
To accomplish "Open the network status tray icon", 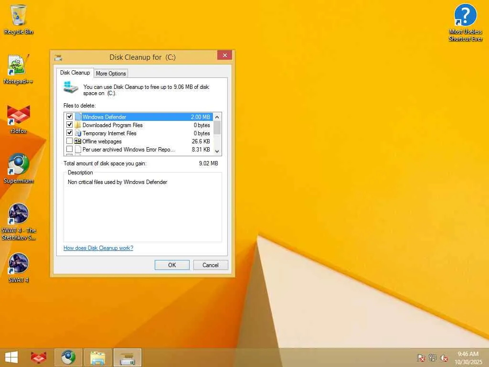I will point(433,357).
